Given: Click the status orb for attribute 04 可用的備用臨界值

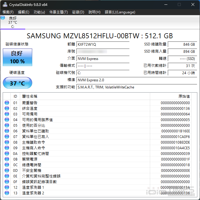Looking at the screenshot, I should coord(7,120).
